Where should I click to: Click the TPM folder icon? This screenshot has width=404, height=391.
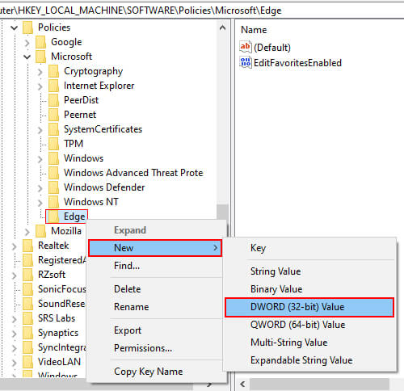pyautogui.click(x=54, y=144)
